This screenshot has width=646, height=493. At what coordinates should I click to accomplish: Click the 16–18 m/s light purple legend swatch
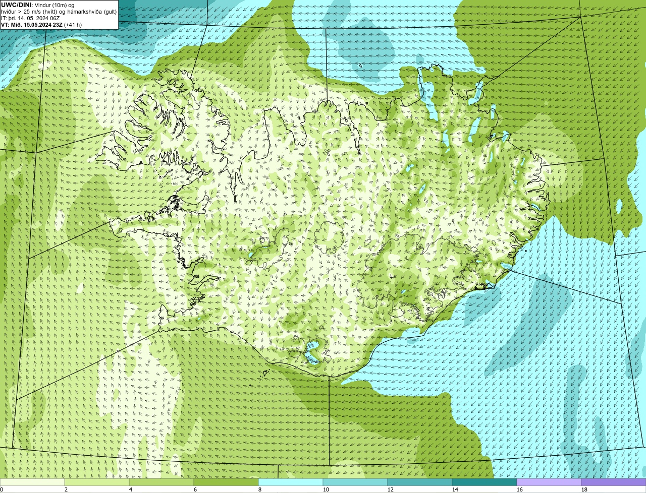coord(549,482)
